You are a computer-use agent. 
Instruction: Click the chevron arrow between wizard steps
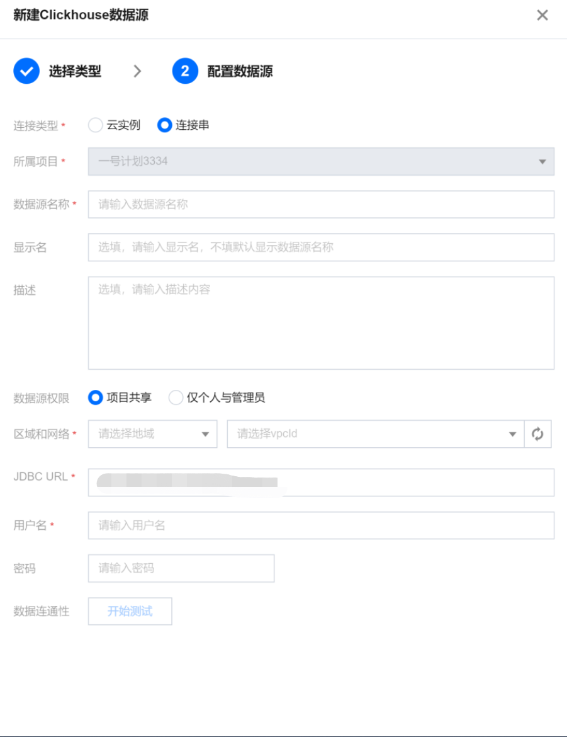[137, 71]
